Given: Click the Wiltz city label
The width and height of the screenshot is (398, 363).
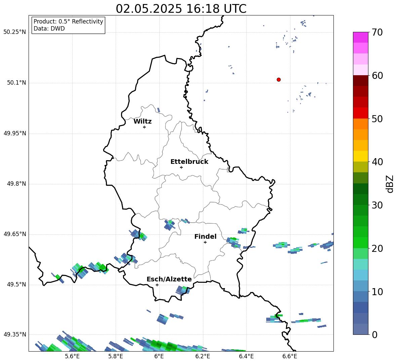Looking at the screenshot, I should pos(143,122).
